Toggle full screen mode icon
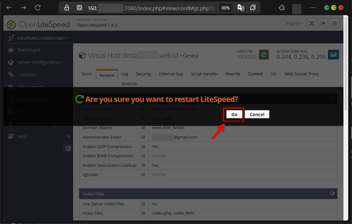The width and height of the screenshot is (352, 224). 311,23
